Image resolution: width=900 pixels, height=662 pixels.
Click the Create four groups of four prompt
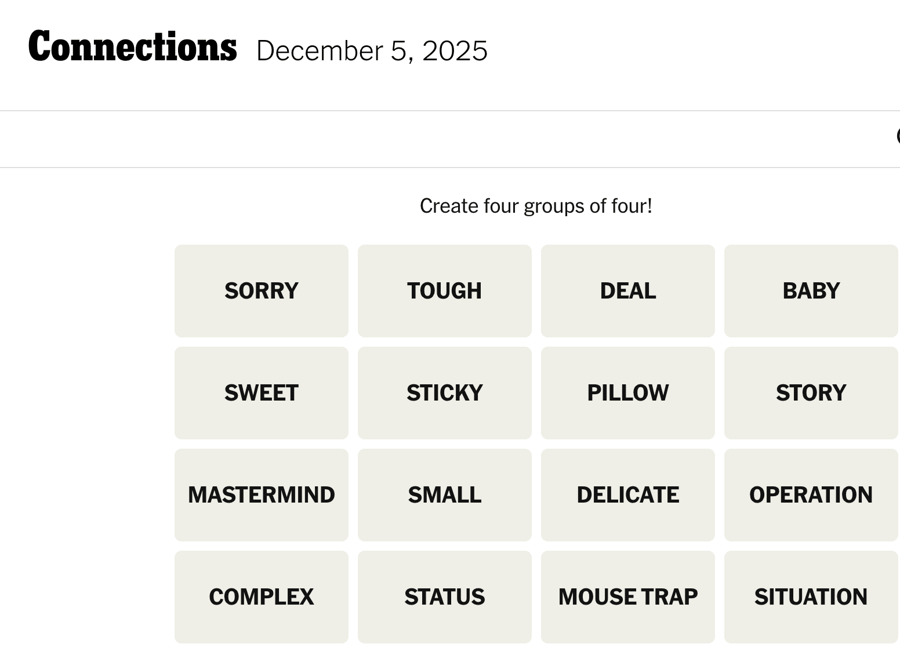point(536,206)
